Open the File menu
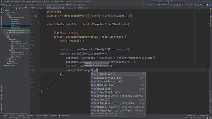 click(5, 2)
